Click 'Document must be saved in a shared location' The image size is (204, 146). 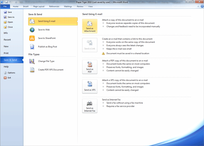click(x=128, y=53)
